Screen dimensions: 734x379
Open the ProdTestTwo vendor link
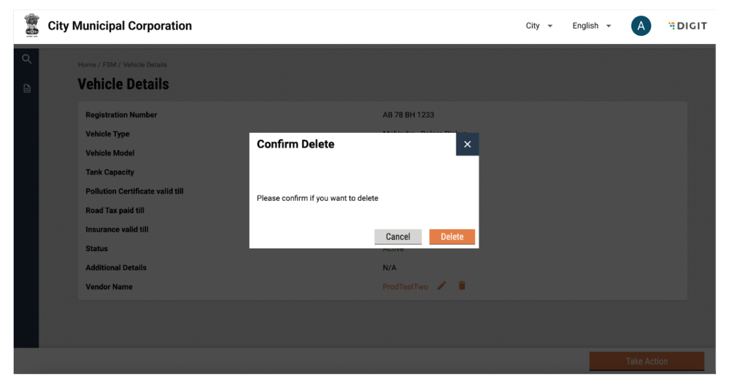tap(405, 287)
